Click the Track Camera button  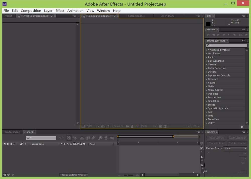point(216,138)
